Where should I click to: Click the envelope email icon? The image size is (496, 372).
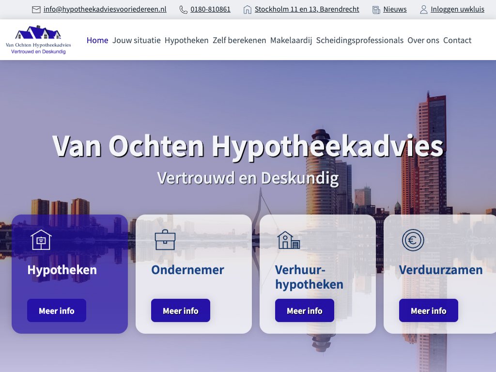click(x=36, y=10)
